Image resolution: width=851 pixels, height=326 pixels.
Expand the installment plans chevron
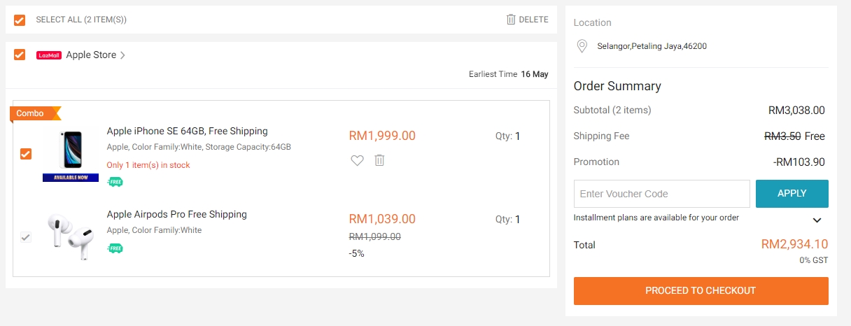(817, 220)
